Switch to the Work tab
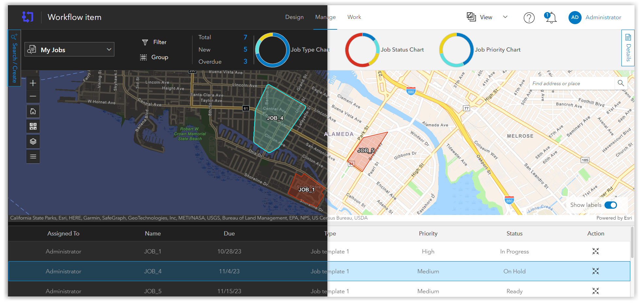The width and height of the screenshot is (644, 304). coord(354,17)
